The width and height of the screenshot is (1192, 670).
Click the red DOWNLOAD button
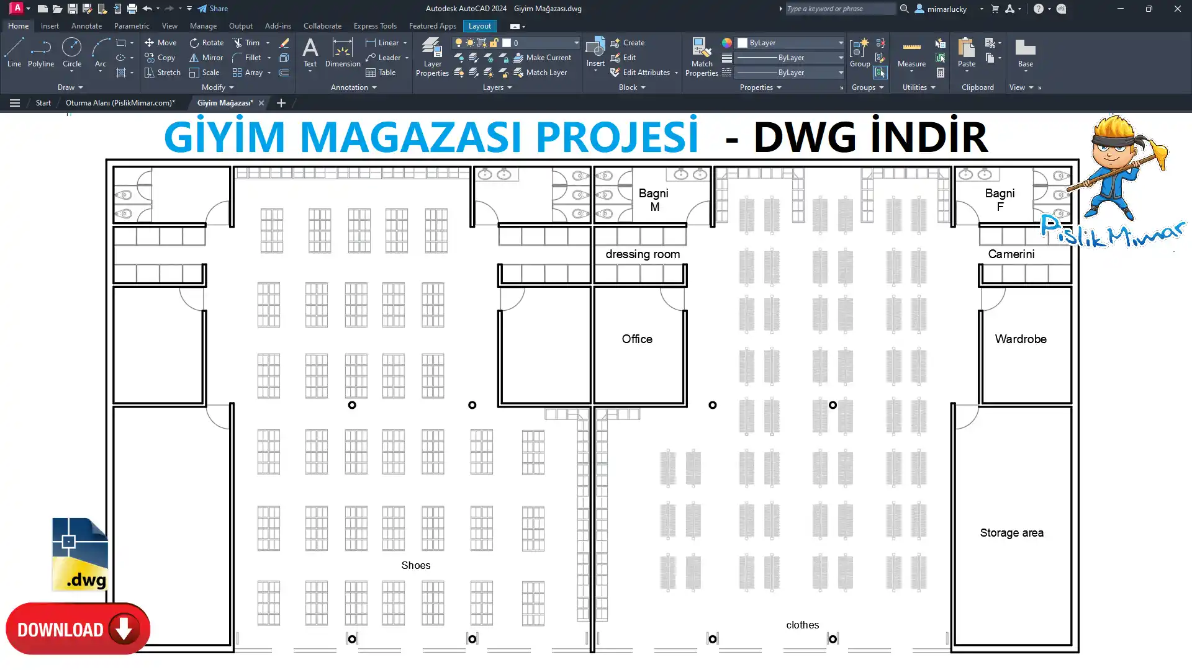78,629
